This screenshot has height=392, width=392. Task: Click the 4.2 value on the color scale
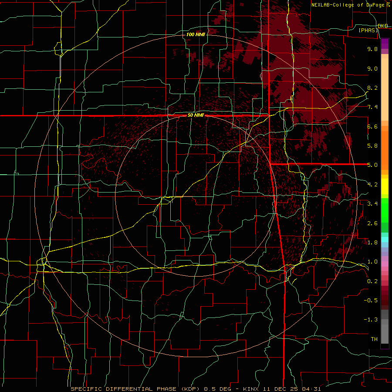click(x=372, y=185)
